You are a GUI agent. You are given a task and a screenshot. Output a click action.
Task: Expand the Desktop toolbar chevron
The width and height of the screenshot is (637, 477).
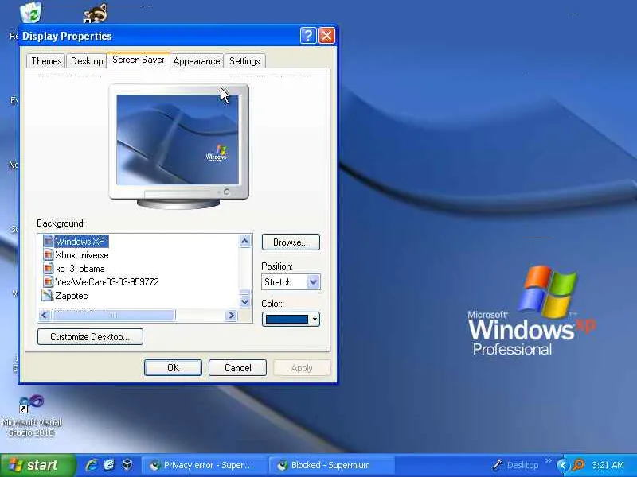pos(549,461)
